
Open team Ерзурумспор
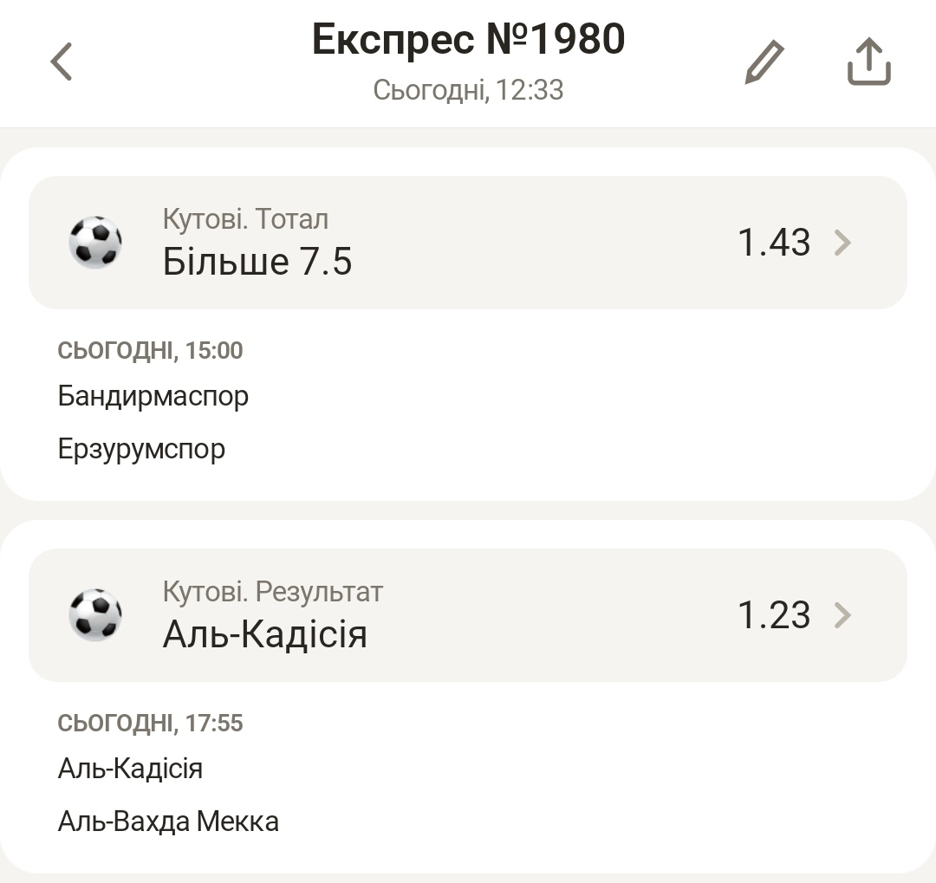pyautogui.click(x=141, y=449)
